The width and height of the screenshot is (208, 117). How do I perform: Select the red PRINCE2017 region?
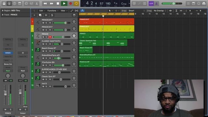pyautogui.click(x=107, y=21)
